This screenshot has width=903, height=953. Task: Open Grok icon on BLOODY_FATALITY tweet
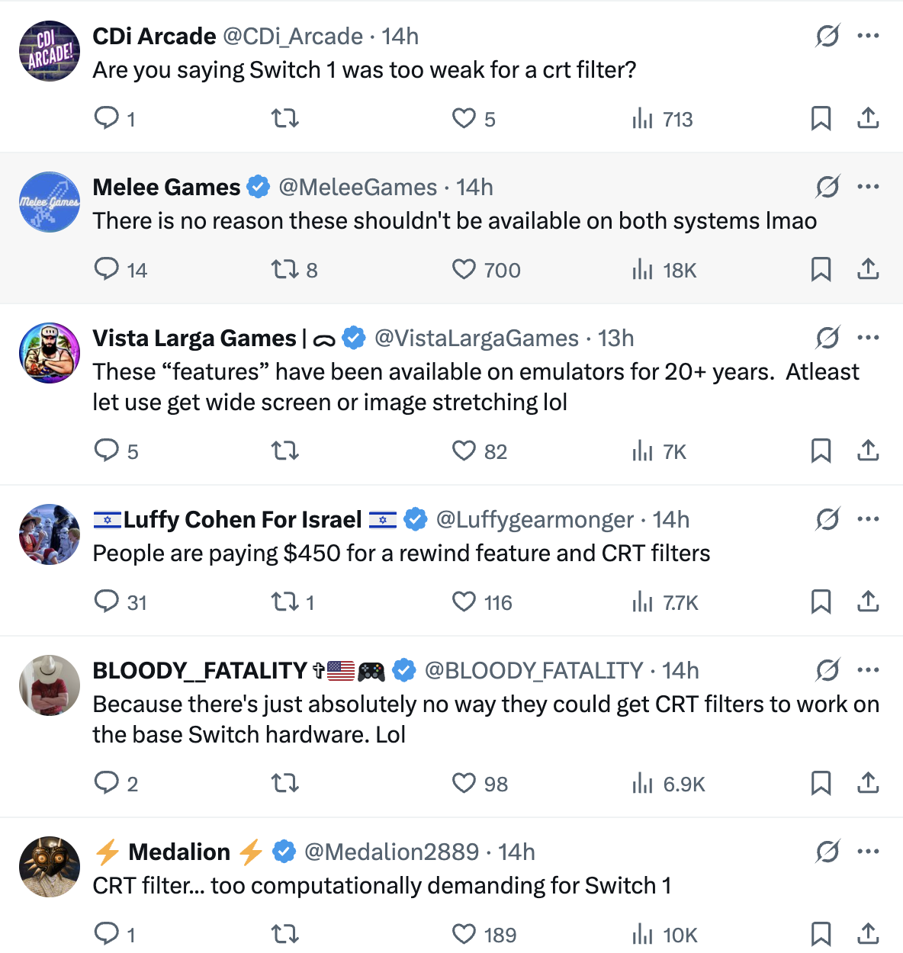click(x=827, y=670)
